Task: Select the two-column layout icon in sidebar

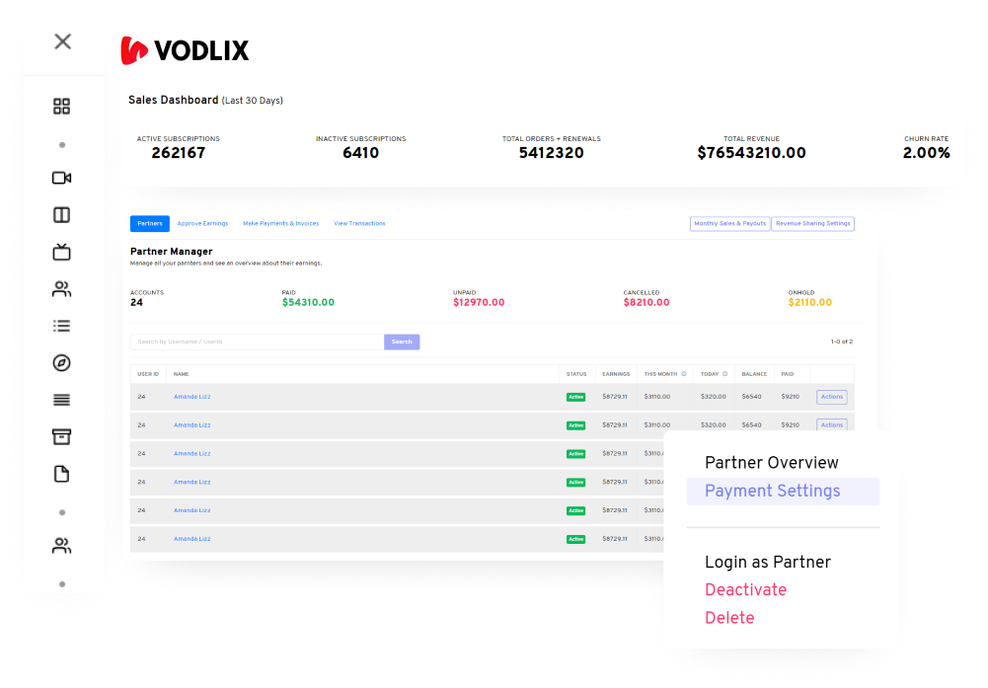Action: (x=62, y=215)
